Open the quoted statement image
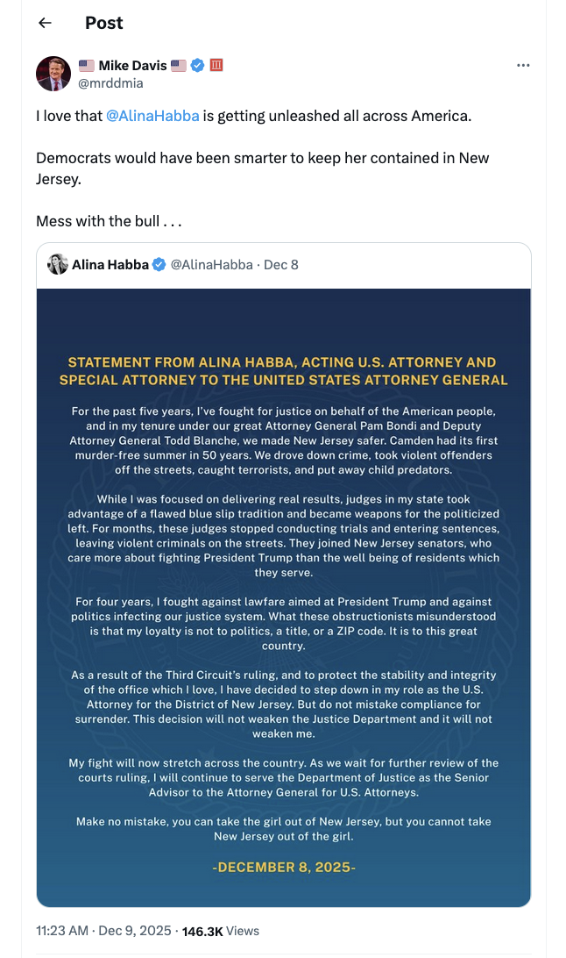This screenshot has height=958, width=566. [x=284, y=597]
